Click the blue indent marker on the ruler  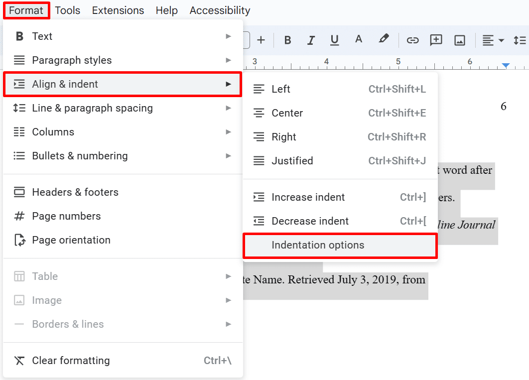pos(506,65)
